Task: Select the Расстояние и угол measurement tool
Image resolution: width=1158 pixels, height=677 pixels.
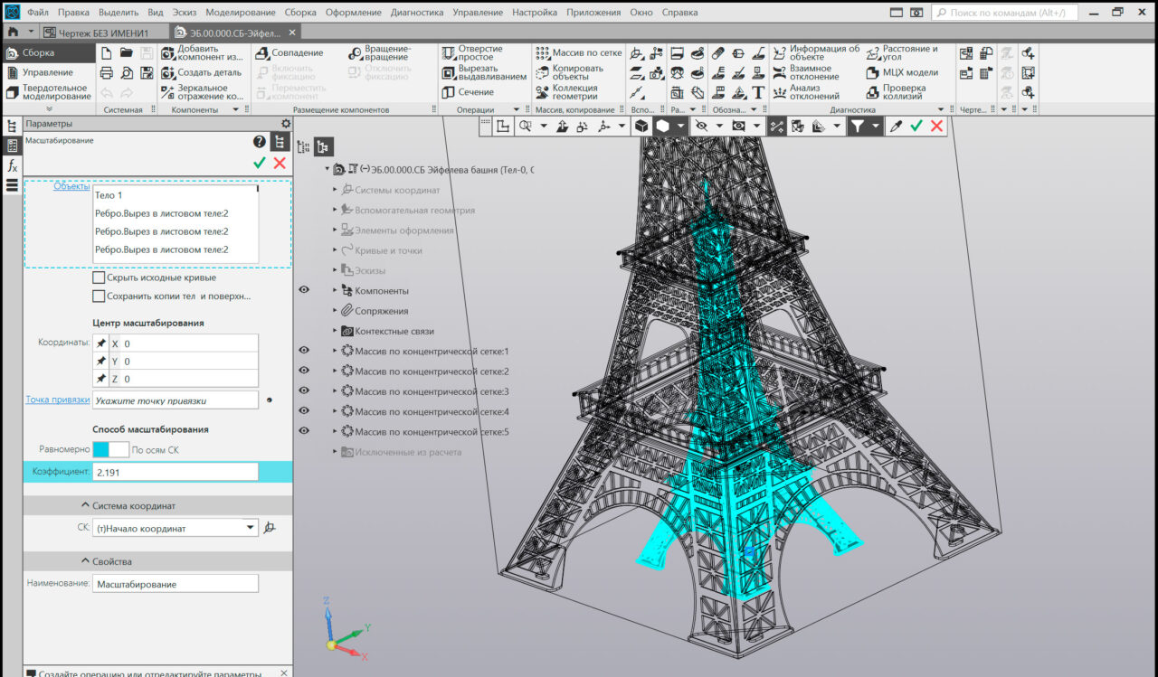Action: (872, 52)
